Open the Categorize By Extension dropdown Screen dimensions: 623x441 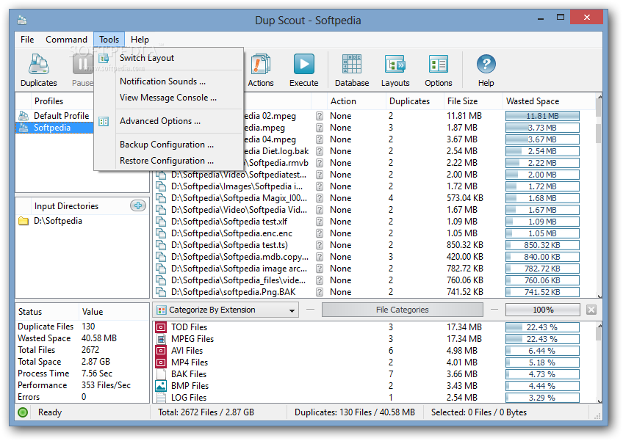[x=226, y=310]
